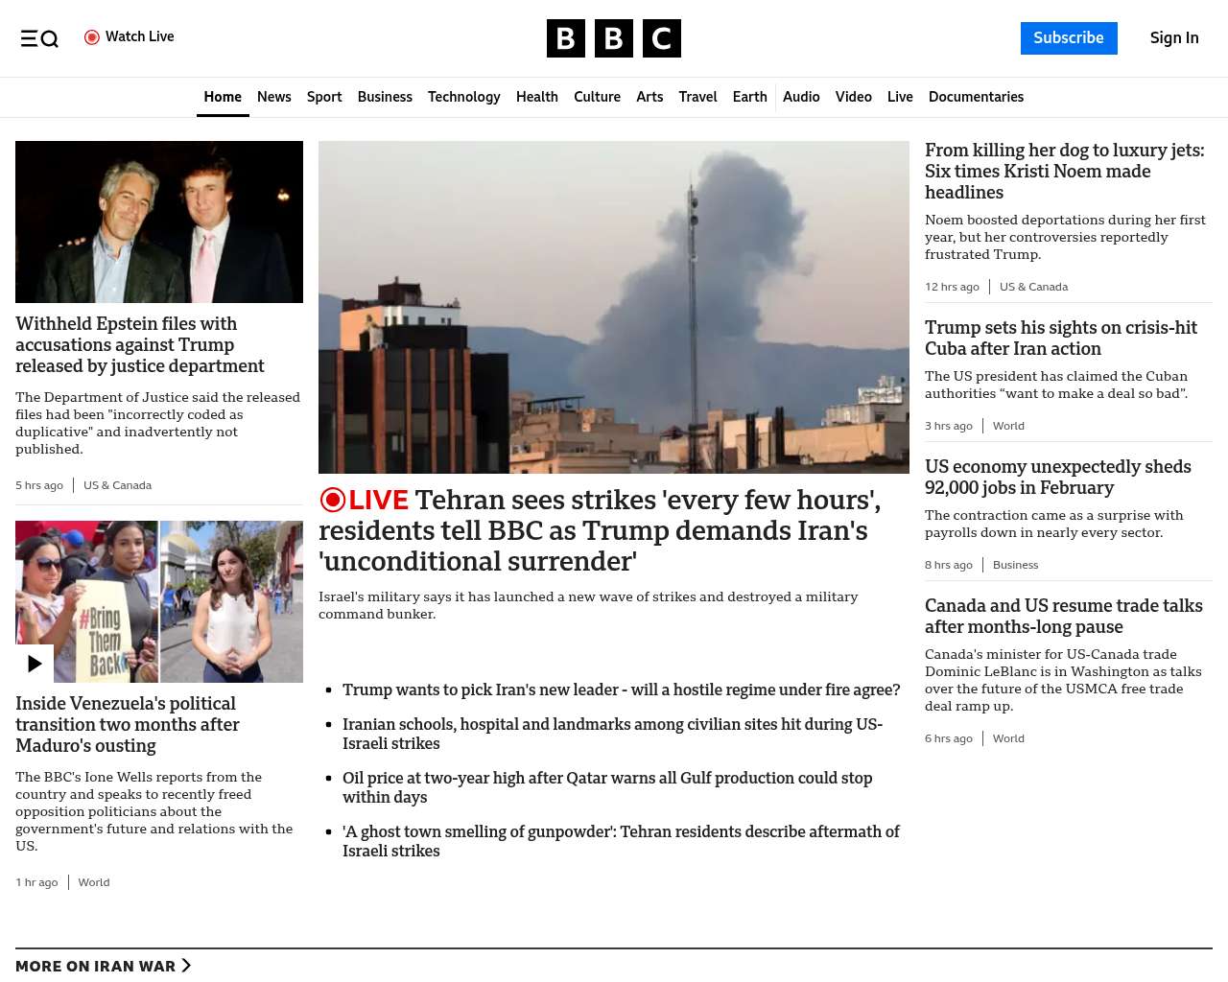
Task: Click the red LIVE indicator icon in headline
Action: click(x=333, y=500)
